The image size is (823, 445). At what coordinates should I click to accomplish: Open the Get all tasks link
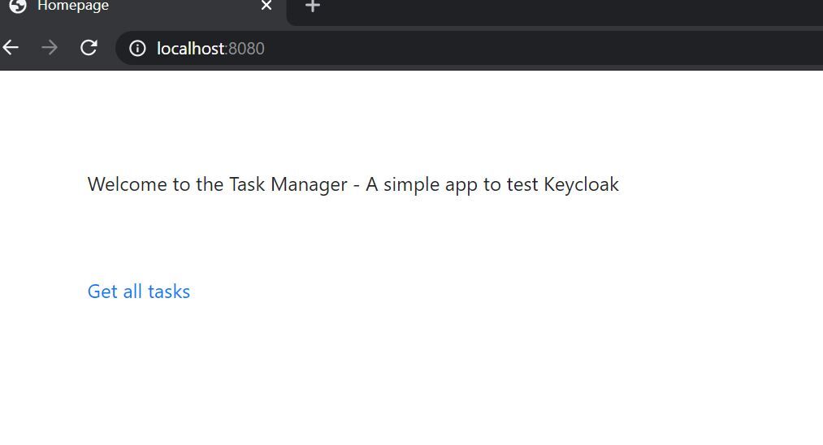click(139, 292)
